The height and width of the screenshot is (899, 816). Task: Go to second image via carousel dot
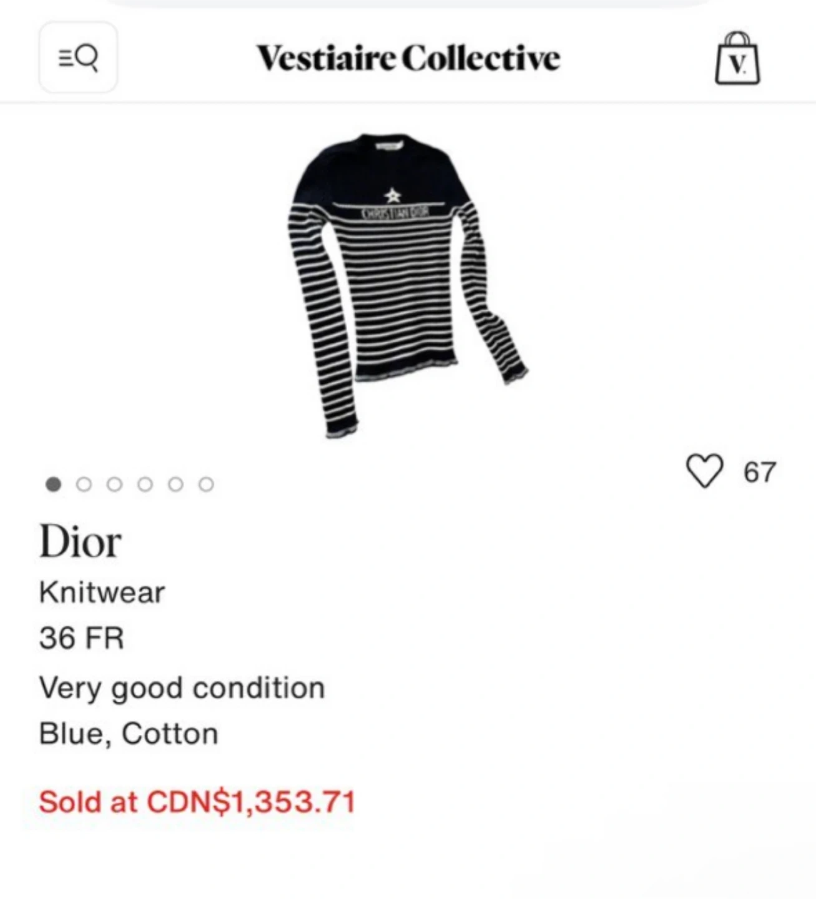(84, 484)
